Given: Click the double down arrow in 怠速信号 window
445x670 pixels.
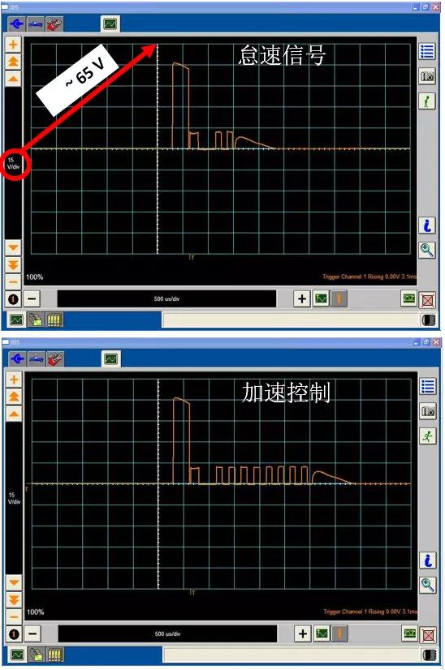Looking at the screenshot, I should pyautogui.click(x=13, y=265).
